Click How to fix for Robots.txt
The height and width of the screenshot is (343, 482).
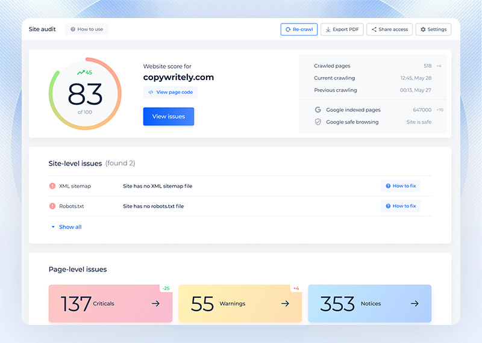click(400, 206)
